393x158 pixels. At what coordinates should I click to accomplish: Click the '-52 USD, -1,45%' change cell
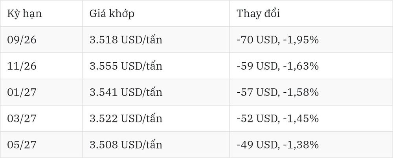coord(311,118)
